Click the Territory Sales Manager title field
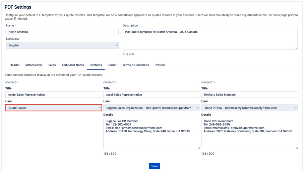 pyautogui.click(x=250, y=95)
